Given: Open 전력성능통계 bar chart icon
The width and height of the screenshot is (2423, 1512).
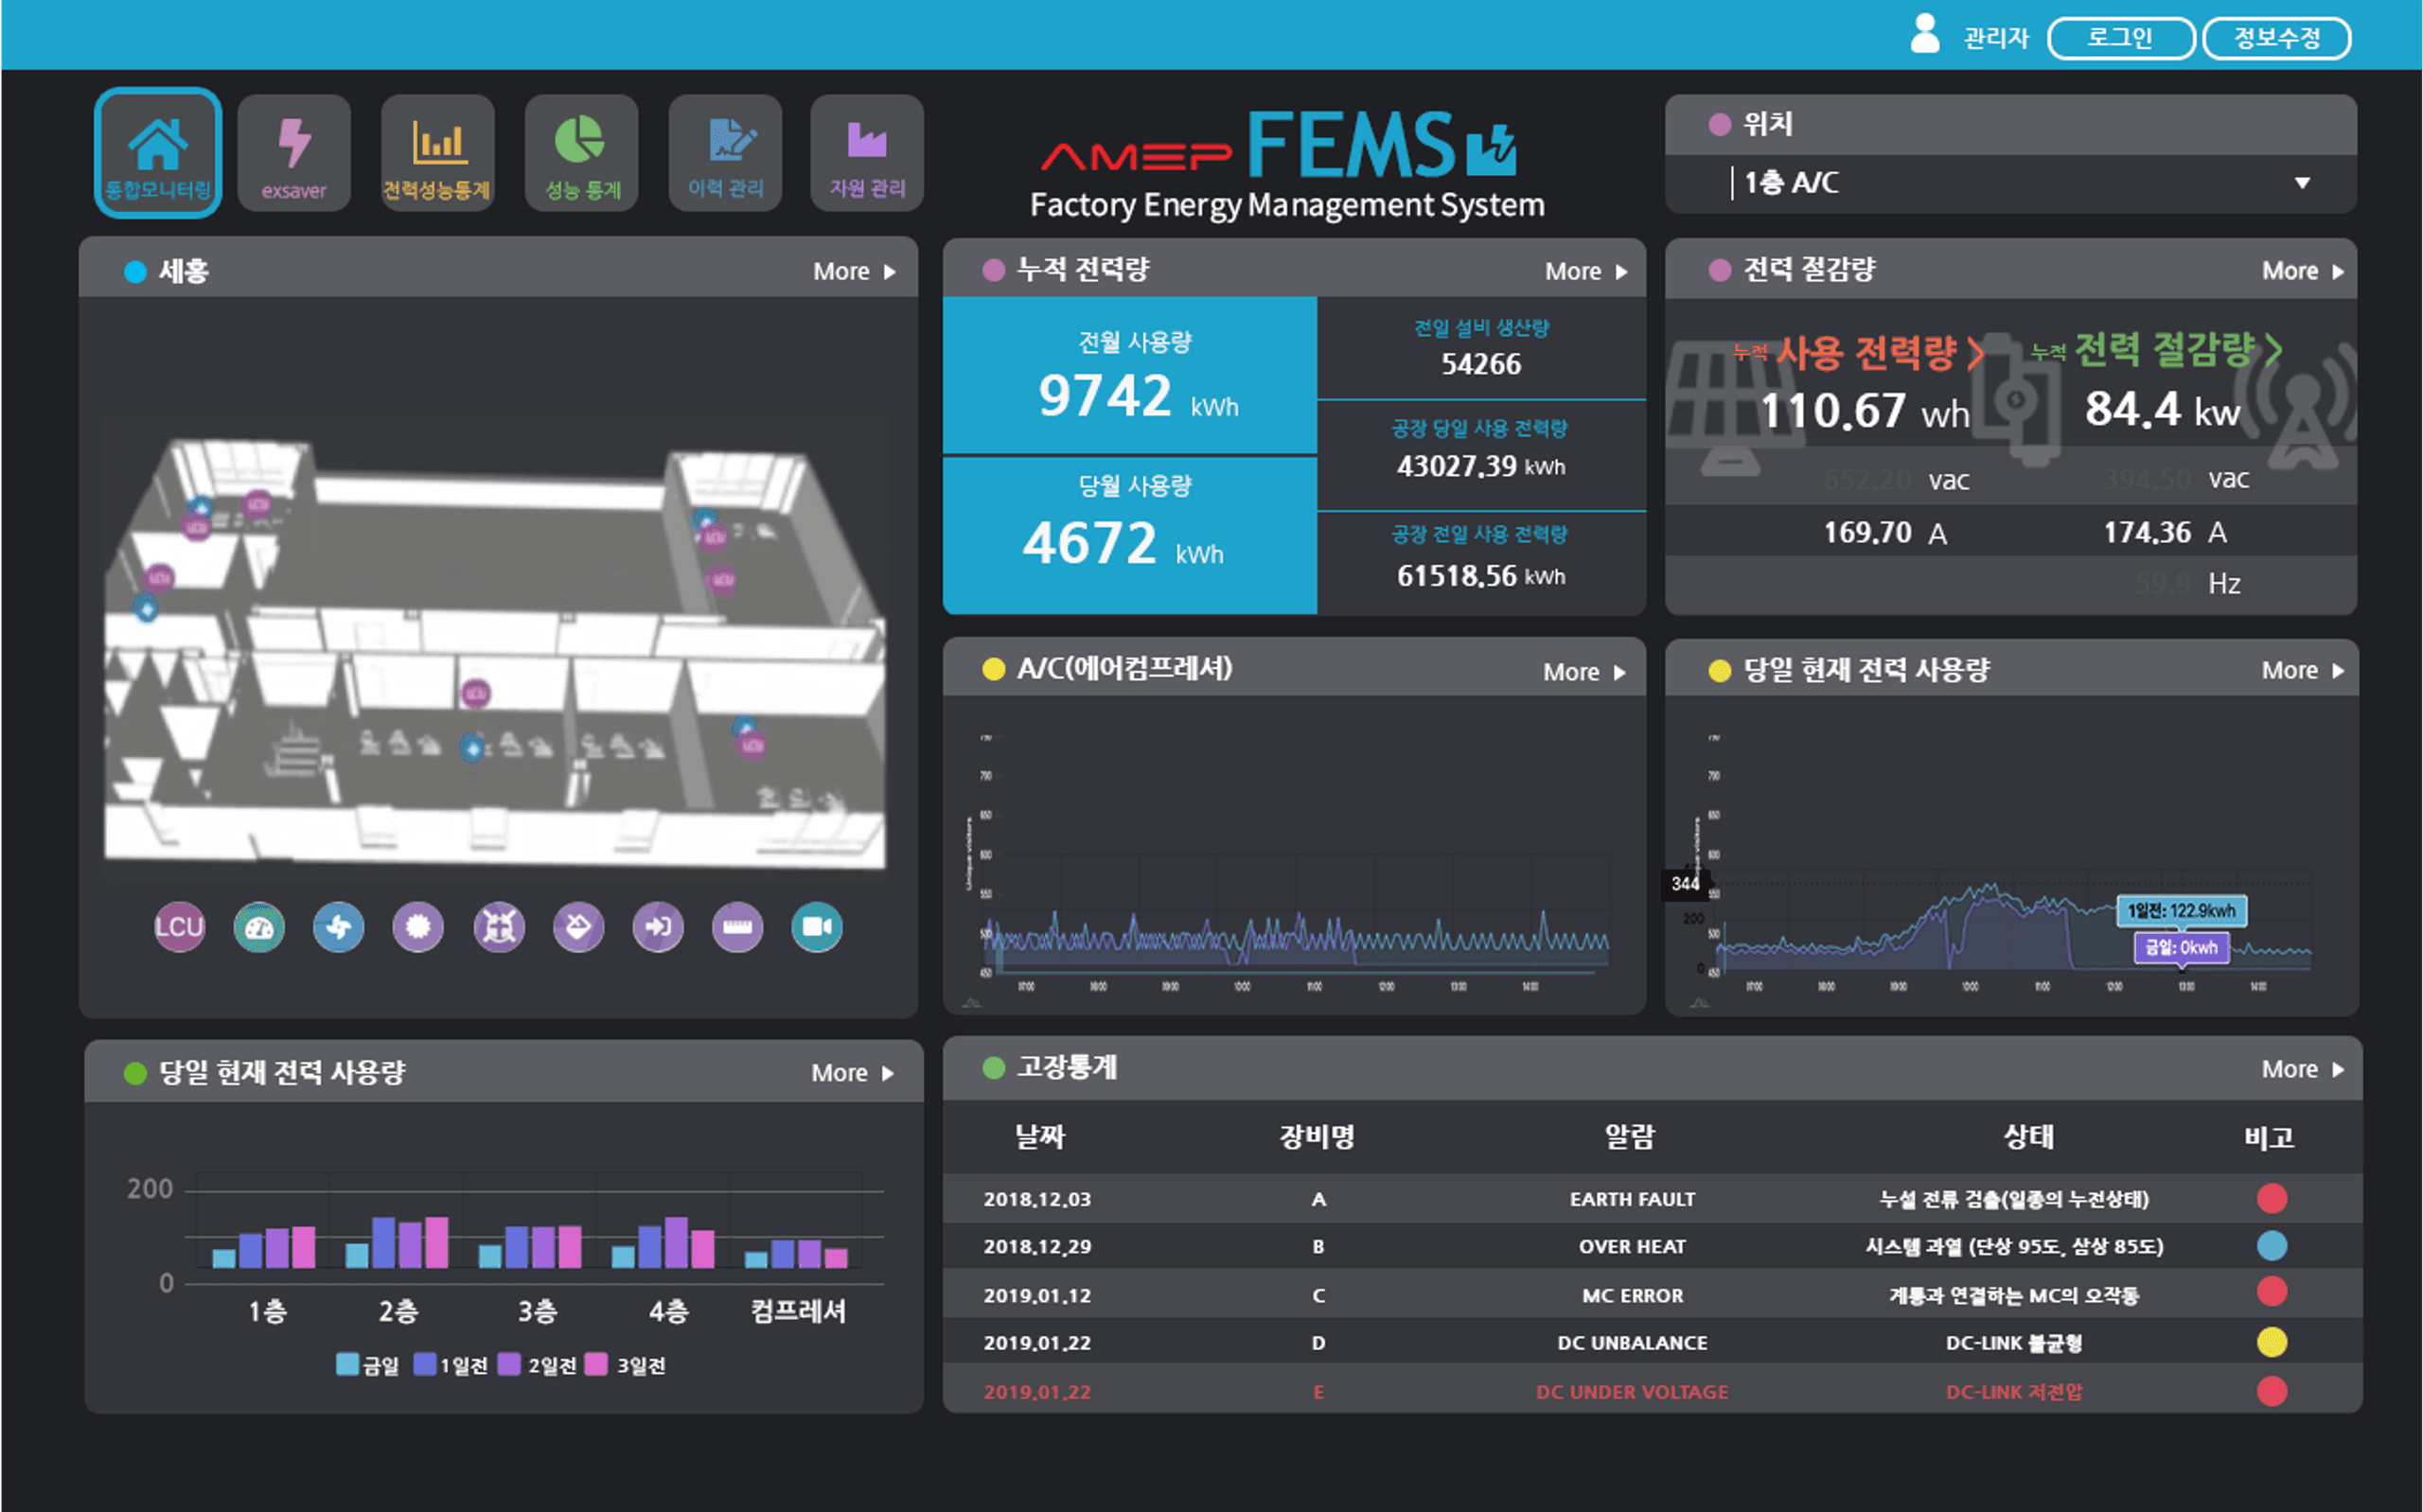Looking at the screenshot, I should (437, 153).
